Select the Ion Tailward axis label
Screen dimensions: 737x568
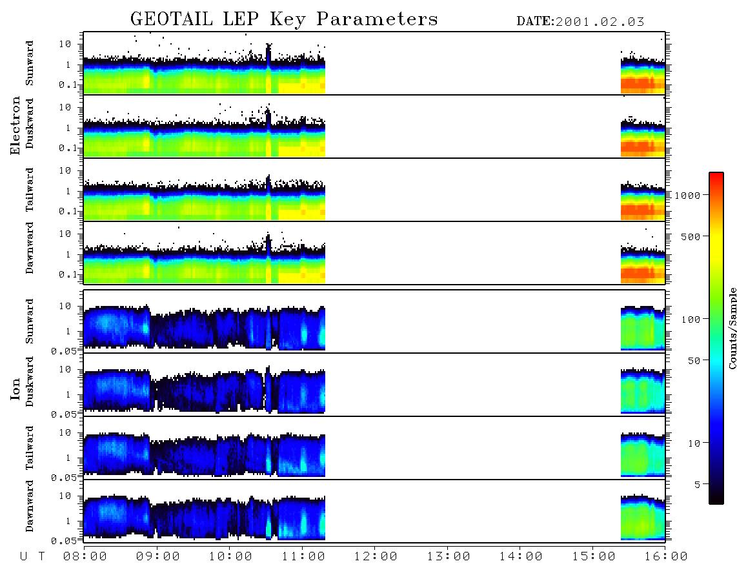pos(30,448)
